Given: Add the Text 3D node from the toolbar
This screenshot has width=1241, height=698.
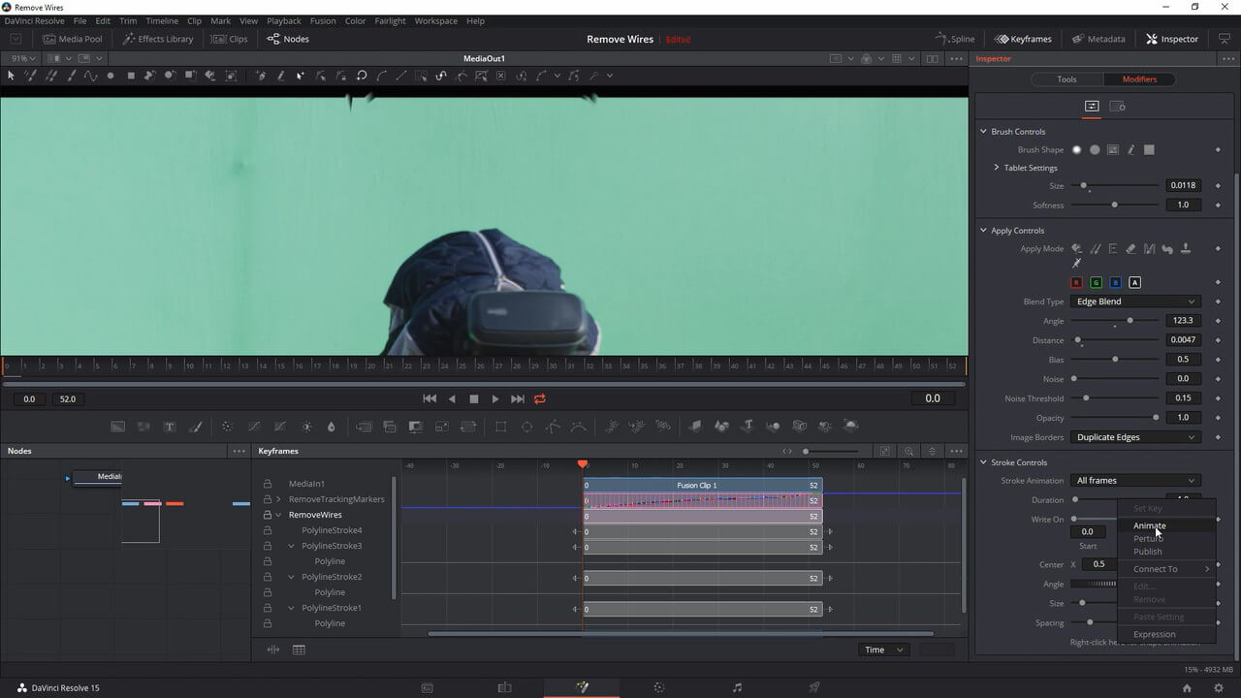Looking at the screenshot, I should [748, 427].
